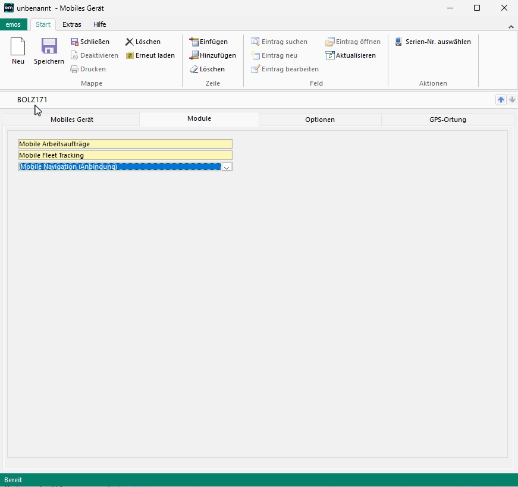
Task: Refresh the field with Aktualisieren
Action: click(350, 55)
